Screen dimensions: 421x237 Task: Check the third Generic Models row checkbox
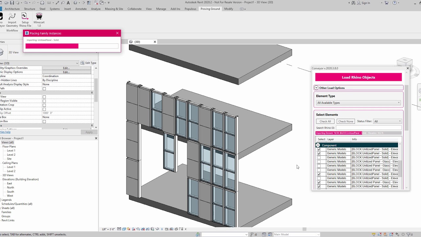click(319, 158)
